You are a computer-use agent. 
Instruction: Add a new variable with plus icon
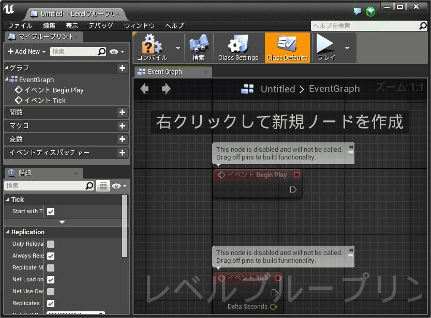(122, 139)
